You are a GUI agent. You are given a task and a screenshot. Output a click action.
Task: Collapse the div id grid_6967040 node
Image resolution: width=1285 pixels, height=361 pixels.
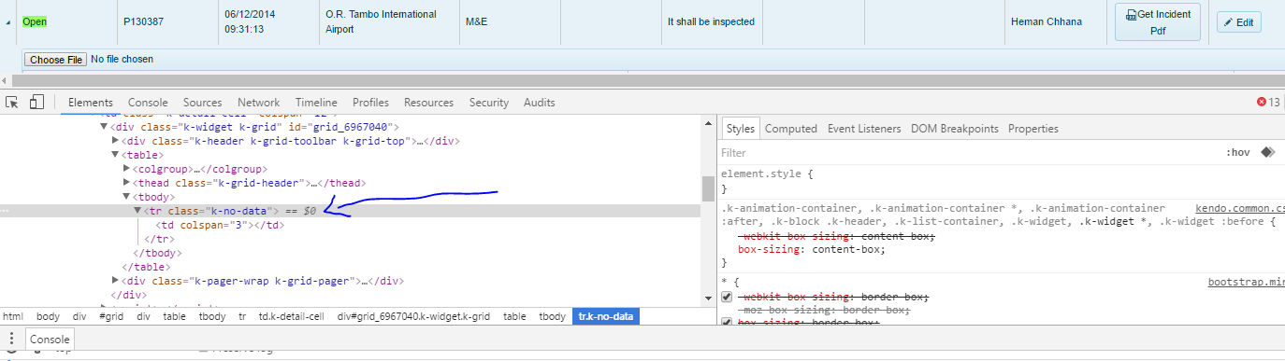(105, 127)
